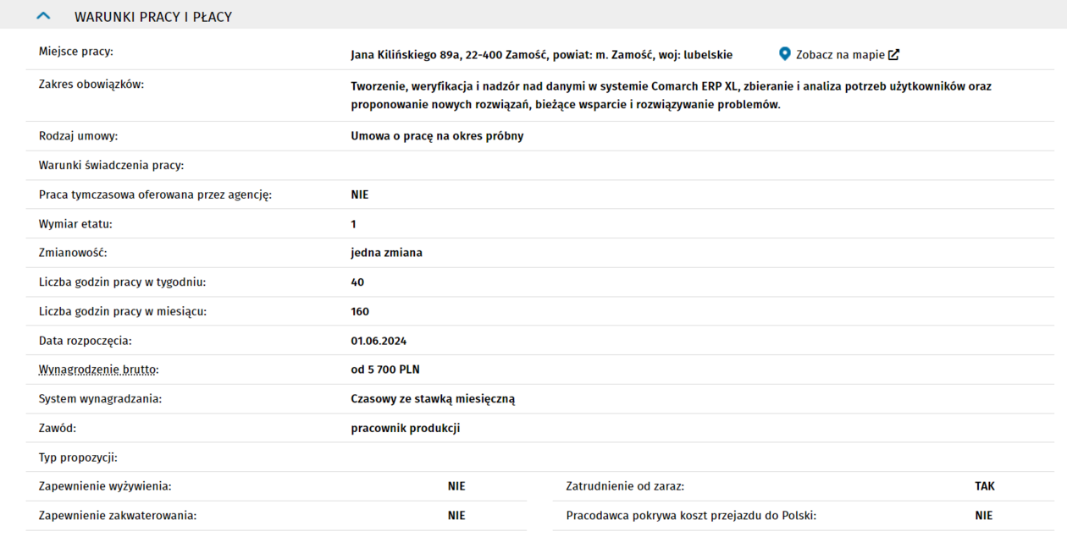
Task: Click the blue map pin icon
Action: point(784,54)
